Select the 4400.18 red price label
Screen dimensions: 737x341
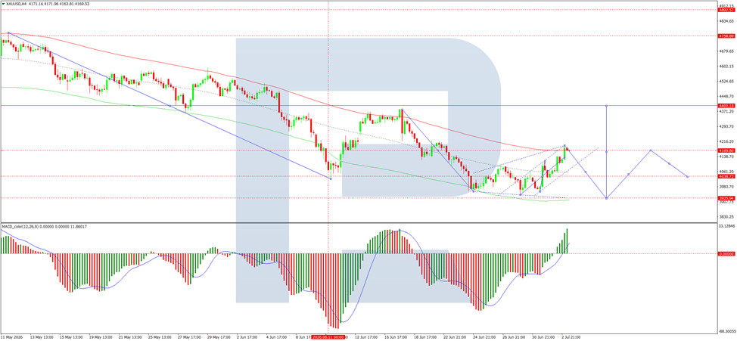pyautogui.click(x=726, y=106)
